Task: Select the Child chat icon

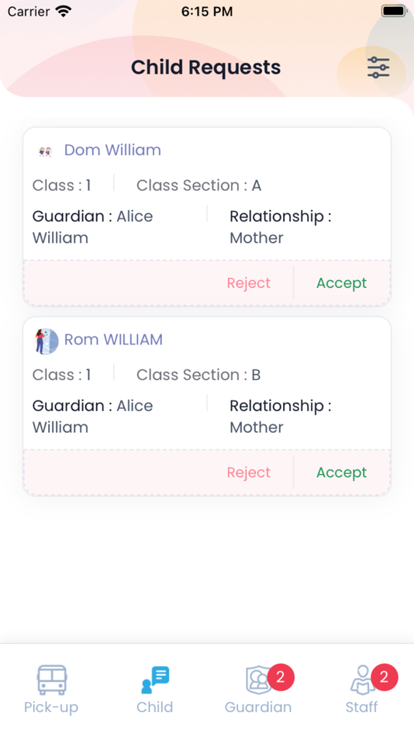Action: 155,680
